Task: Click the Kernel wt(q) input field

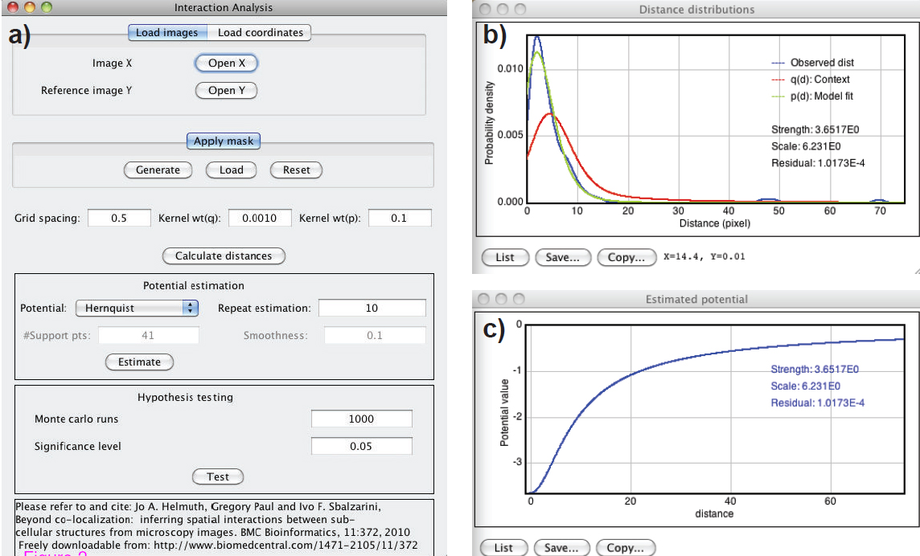Action: click(259, 219)
